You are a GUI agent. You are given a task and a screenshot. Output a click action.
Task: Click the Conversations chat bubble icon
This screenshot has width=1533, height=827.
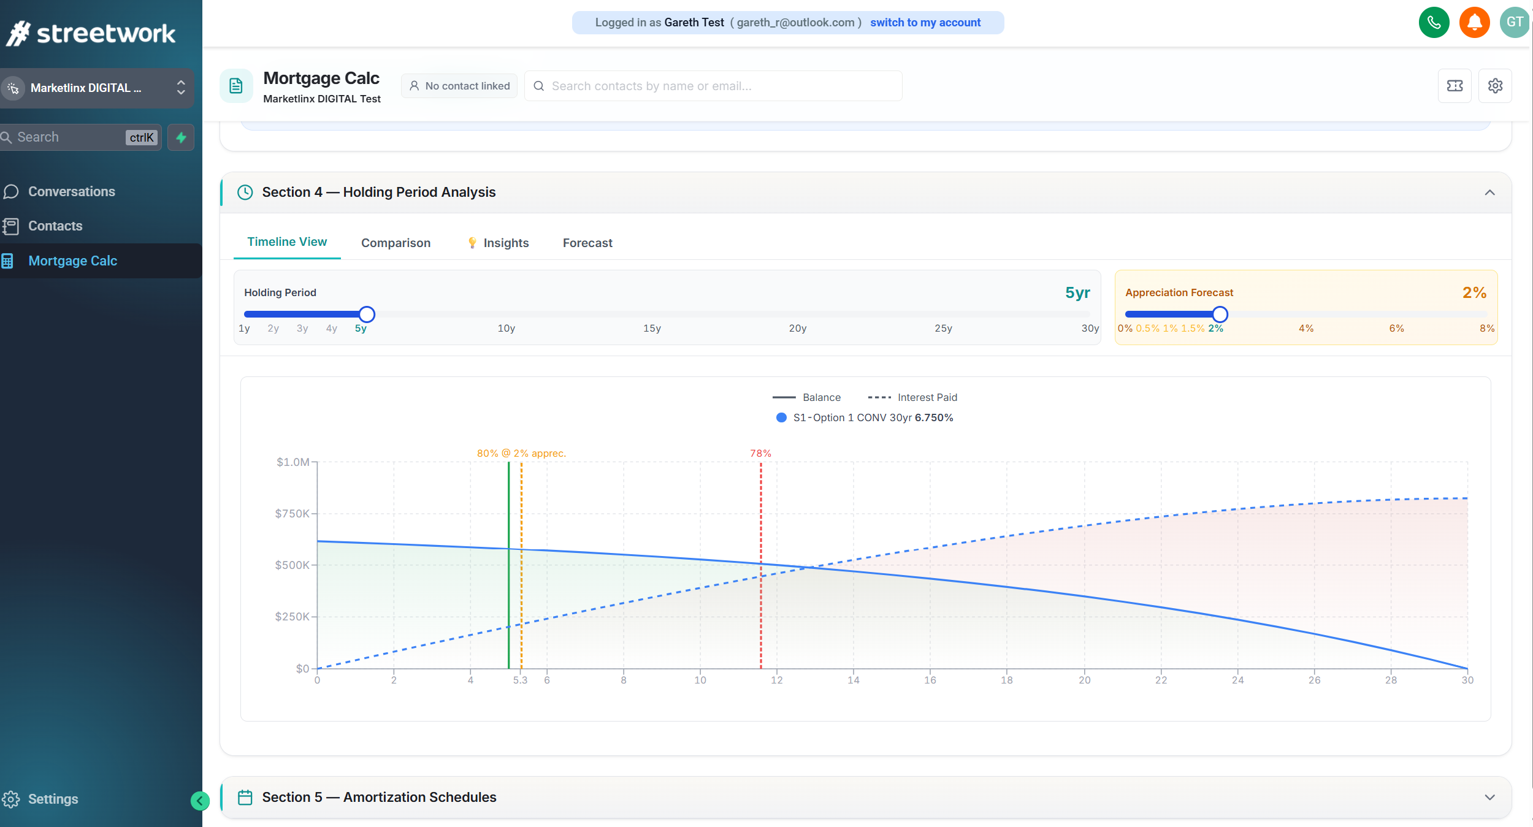point(10,192)
